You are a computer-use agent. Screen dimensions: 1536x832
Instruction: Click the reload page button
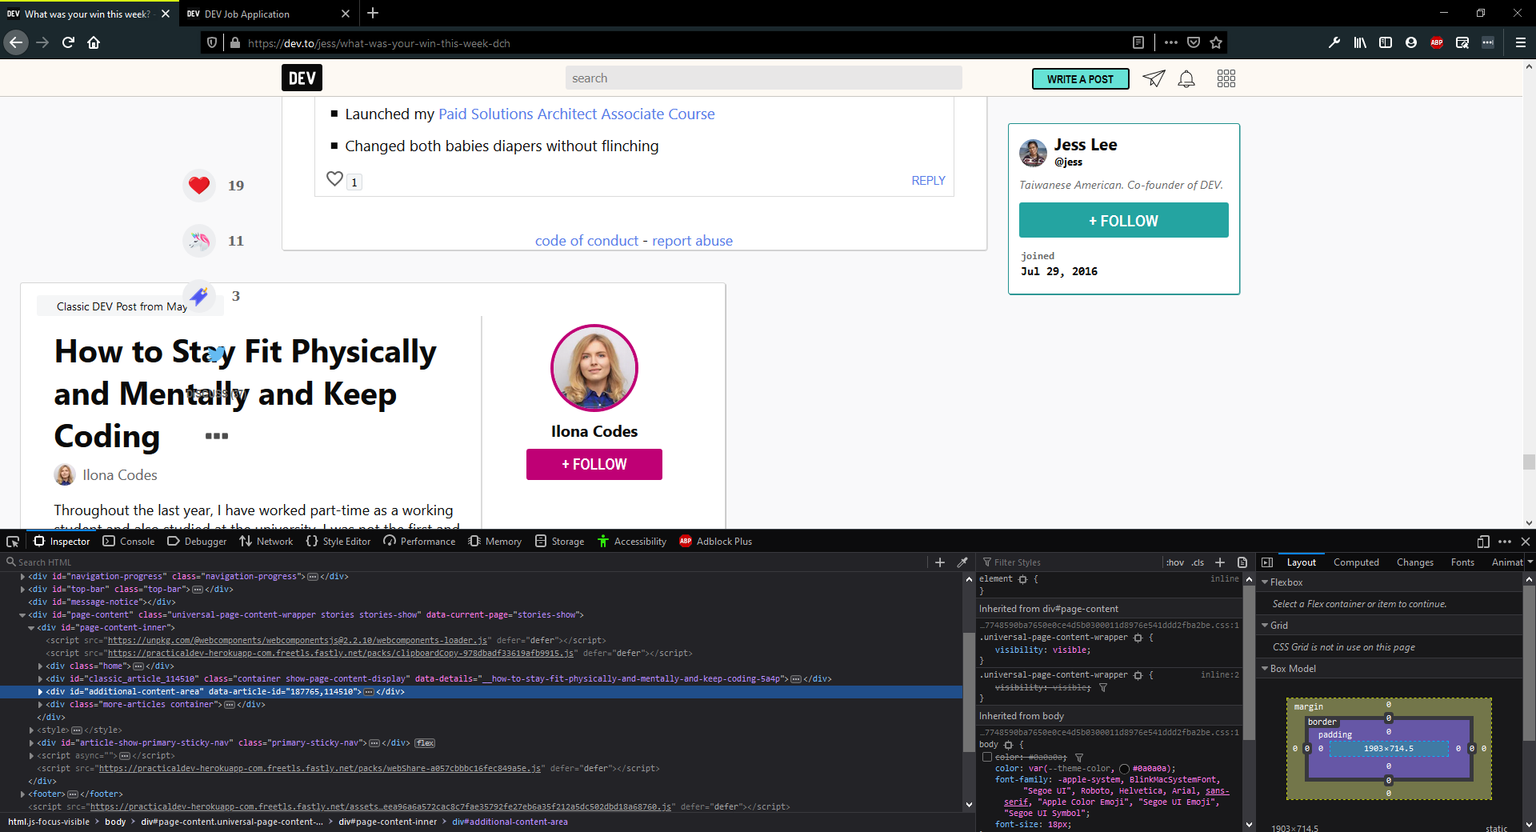coord(68,42)
